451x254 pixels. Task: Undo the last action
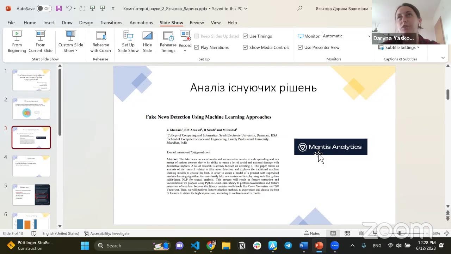[x=69, y=8]
